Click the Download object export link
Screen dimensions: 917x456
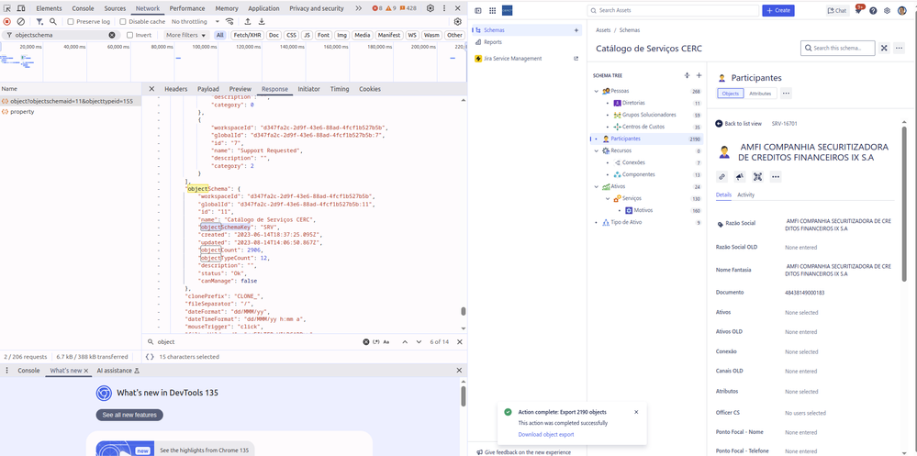tap(545, 434)
